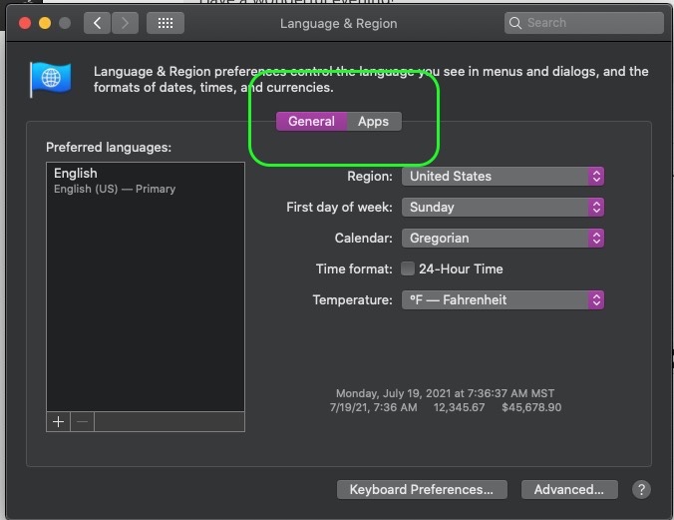Viewport: 674px width, 520px height.
Task: Remove selected language with minus button
Action: tap(82, 422)
